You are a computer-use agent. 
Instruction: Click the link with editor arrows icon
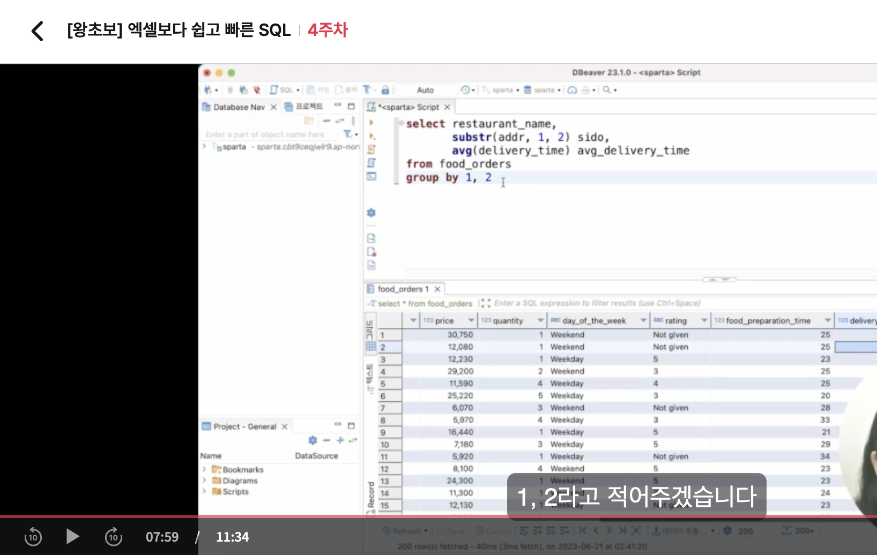coord(339,121)
